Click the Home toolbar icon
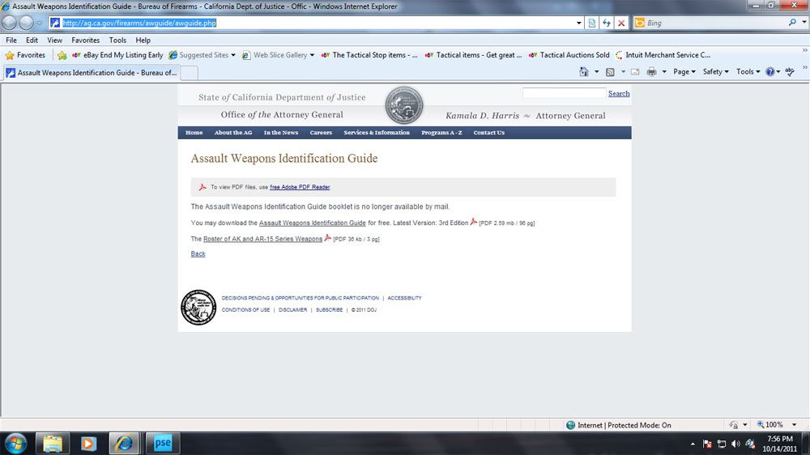Image resolution: width=810 pixels, height=455 pixels. [584, 72]
